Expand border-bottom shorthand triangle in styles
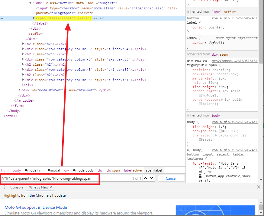 point(222,100)
